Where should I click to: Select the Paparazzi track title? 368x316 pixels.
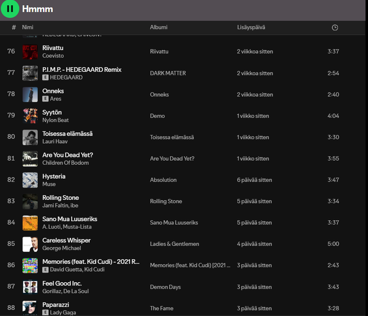(x=56, y=305)
